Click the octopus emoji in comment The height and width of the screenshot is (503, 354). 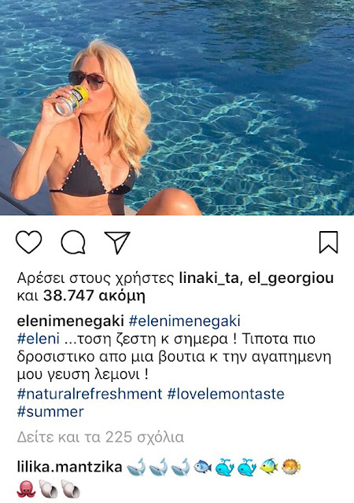coord(26,489)
